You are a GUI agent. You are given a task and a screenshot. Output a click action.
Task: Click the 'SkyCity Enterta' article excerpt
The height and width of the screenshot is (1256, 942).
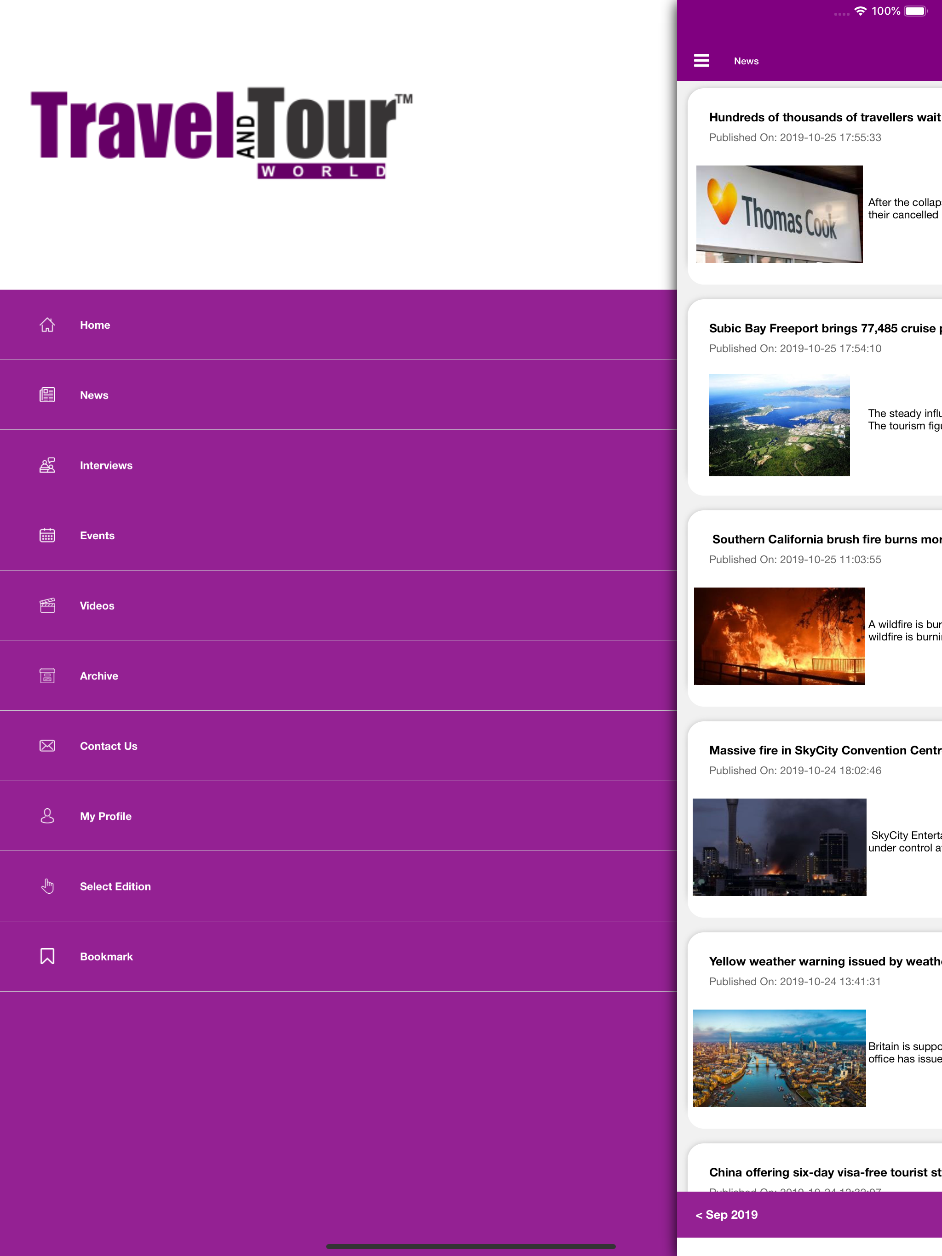(x=904, y=841)
